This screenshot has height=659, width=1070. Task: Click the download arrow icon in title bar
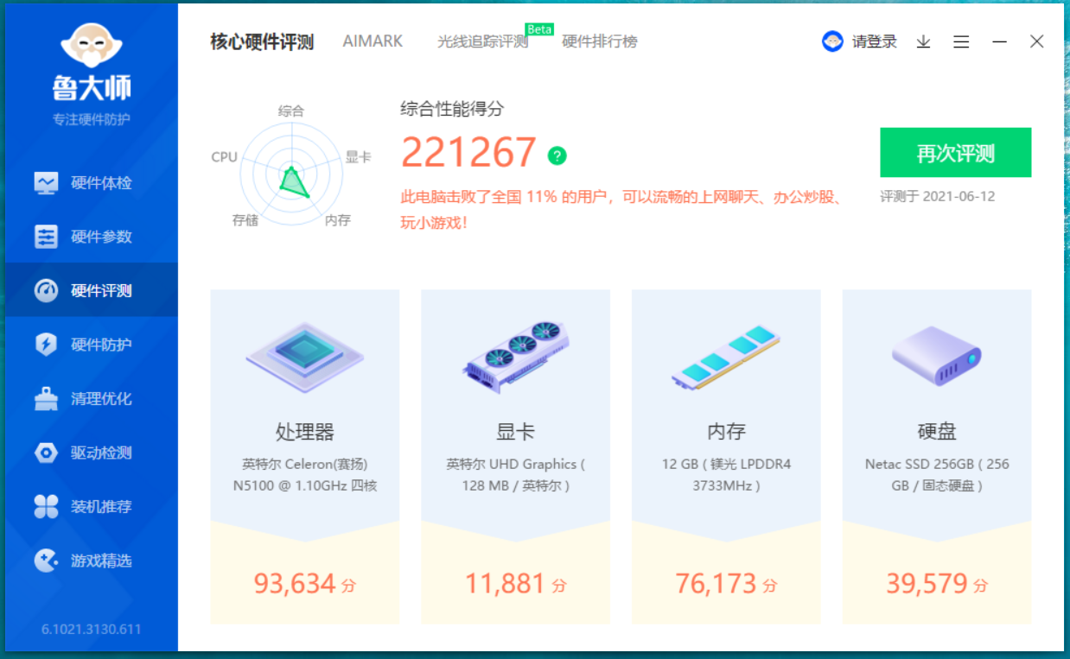point(923,41)
